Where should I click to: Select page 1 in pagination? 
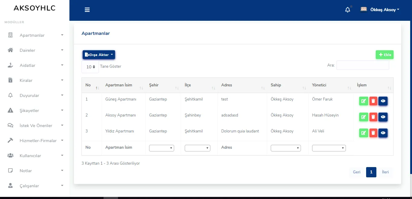tap(371, 172)
